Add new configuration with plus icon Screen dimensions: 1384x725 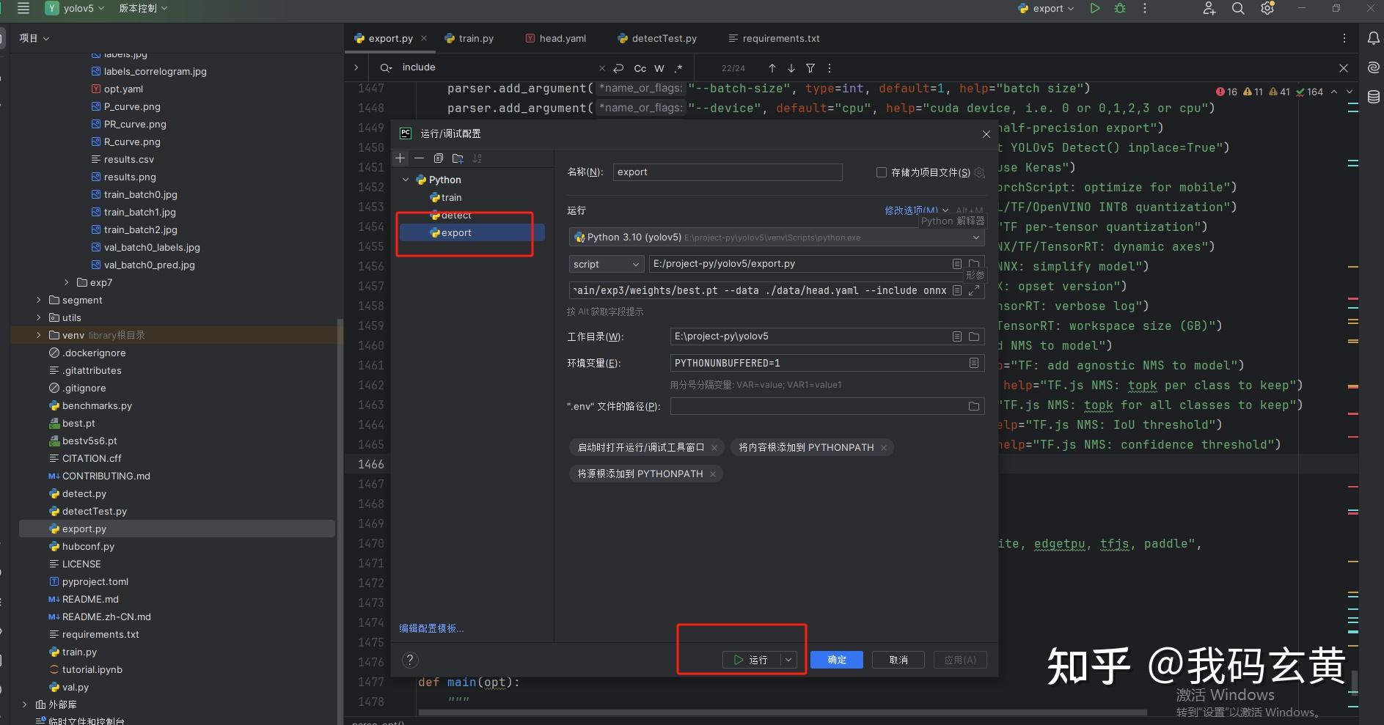[400, 158]
